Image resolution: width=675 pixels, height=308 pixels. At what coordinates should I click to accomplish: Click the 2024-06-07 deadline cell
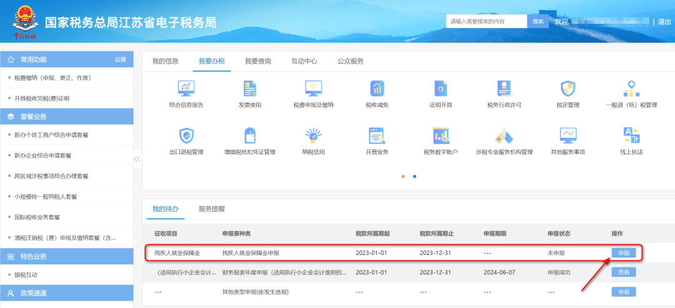coord(499,272)
